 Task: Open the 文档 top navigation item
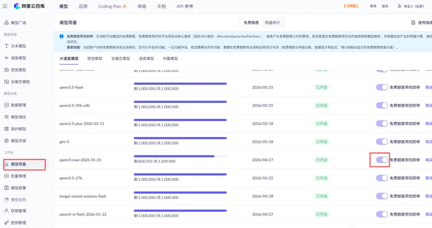[x=161, y=6]
